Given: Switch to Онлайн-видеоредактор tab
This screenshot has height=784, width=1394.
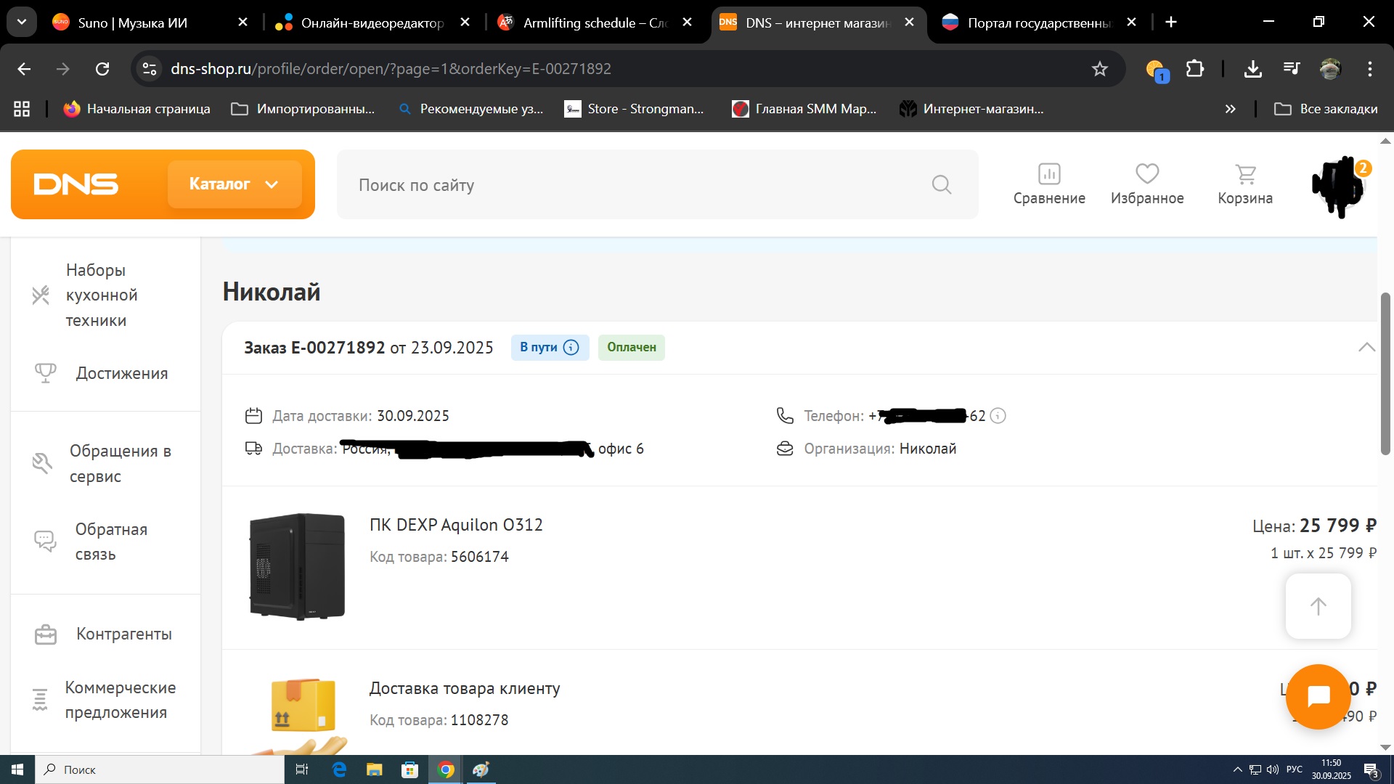Looking at the screenshot, I should pos(372,23).
